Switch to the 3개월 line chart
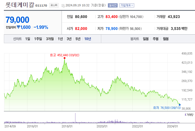 50,39
